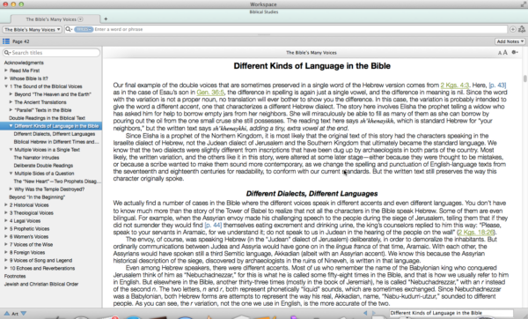The width and height of the screenshot is (528, 319).
Task: Go back with the left navigation arrow
Action: pyautogui.click(x=365, y=313)
